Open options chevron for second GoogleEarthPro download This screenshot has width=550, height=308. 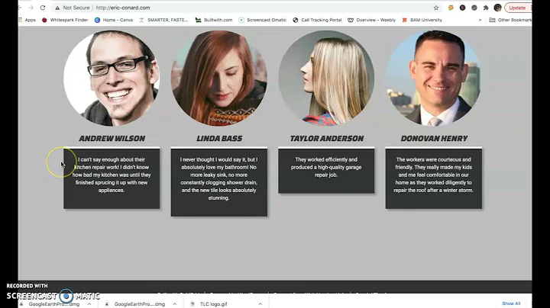[175, 303]
